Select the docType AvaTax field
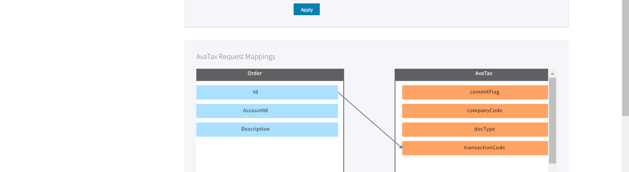Image resolution: width=629 pixels, height=172 pixels. click(475, 129)
